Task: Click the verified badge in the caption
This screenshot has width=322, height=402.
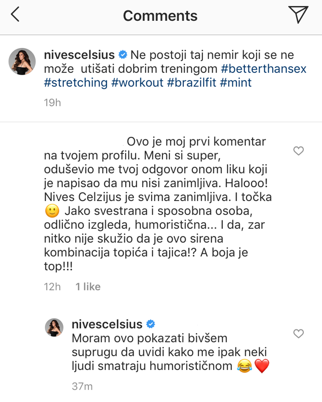Action: coord(122,55)
